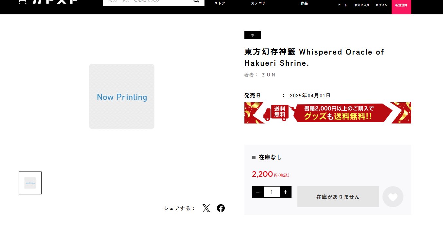Click the store logo in header
Image resolution: width=443 pixels, height=230 pixels.
[x=48, y=2]
